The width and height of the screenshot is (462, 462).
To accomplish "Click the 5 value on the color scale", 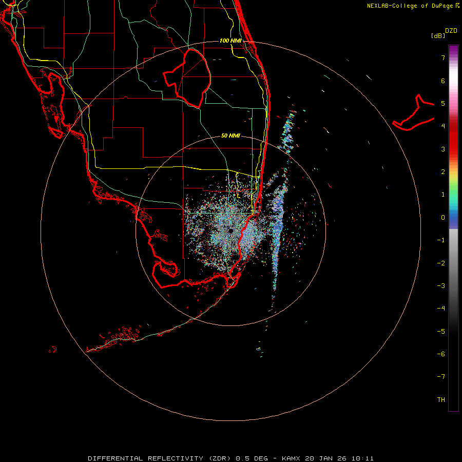I will coord(443,103).
